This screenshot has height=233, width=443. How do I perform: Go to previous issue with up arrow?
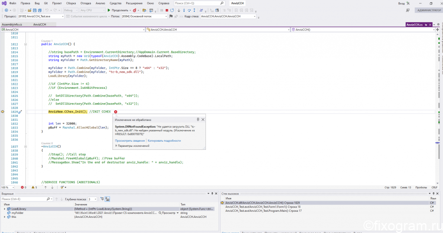pos(45,187)
